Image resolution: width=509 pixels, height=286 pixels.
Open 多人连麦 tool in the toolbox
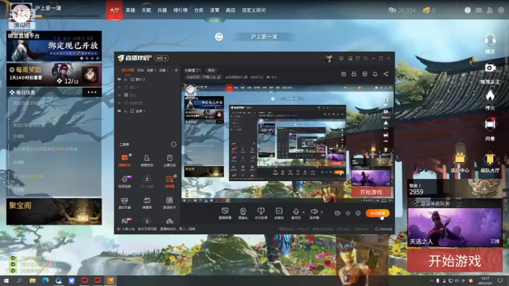(x=147, y=181)
